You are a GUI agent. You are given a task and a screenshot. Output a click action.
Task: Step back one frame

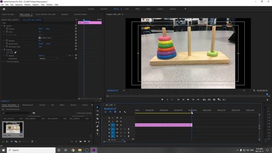183,99
